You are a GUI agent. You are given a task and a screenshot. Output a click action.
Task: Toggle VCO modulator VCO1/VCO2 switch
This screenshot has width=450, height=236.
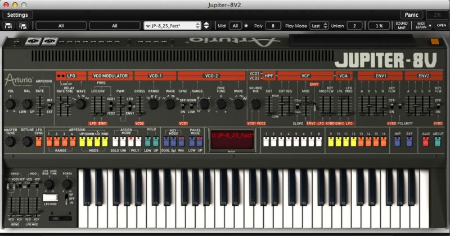coord(111,106)
